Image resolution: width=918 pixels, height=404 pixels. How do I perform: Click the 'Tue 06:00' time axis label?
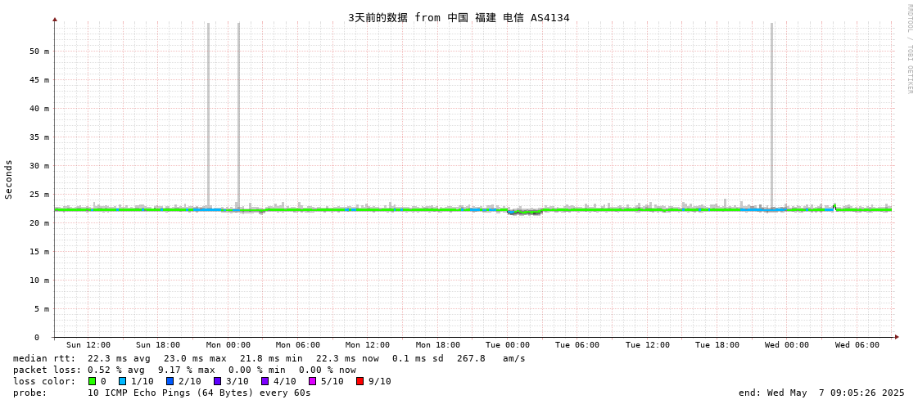(x=577, y=345)
